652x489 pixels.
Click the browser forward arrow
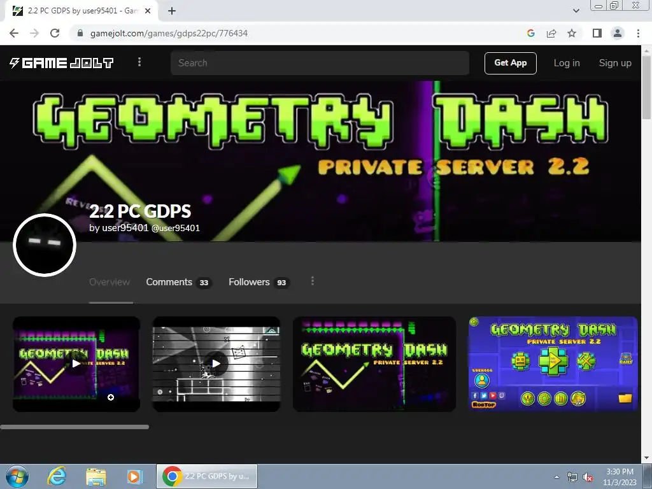(34, 33)
